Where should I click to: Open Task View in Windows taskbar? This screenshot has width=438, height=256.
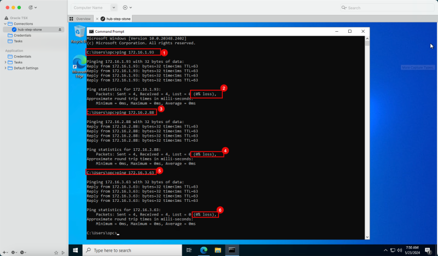click(x=189, y=250)
